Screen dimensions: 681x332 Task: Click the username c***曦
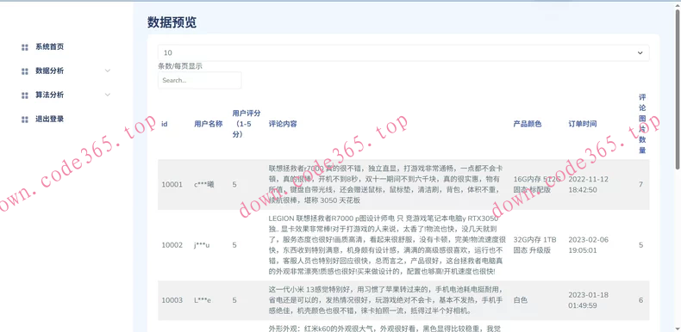(204, 185)
